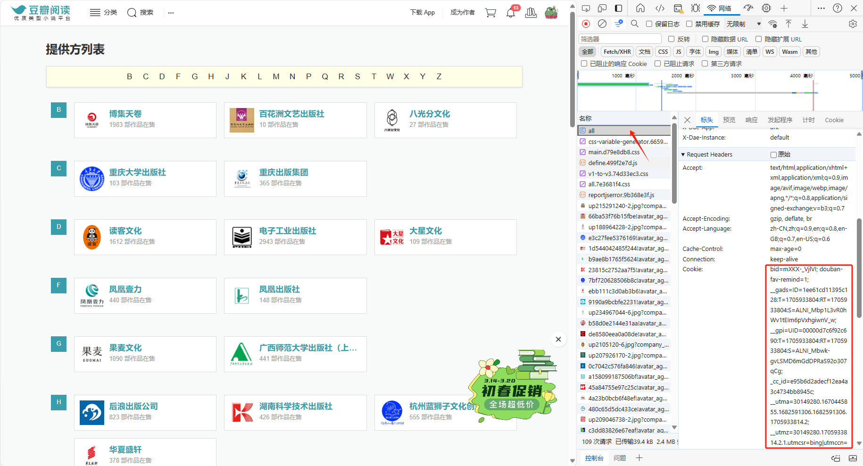Collapse the Request Headers section
The height and width of the screenshot is (466, 863).
pyautogui.click(x=683, y=154)
